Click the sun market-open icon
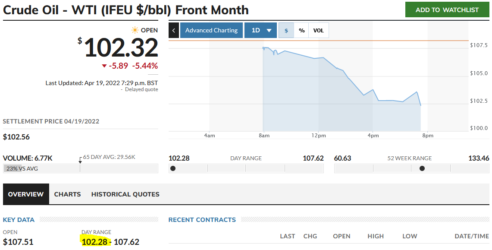This screenshot has width=492, height=250. [x=135, y=30]
